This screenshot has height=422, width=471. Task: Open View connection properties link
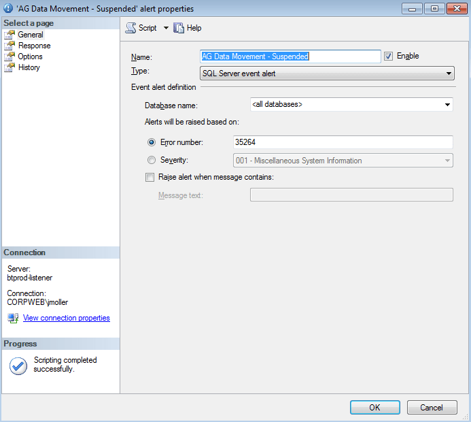(x=66, y=318)
